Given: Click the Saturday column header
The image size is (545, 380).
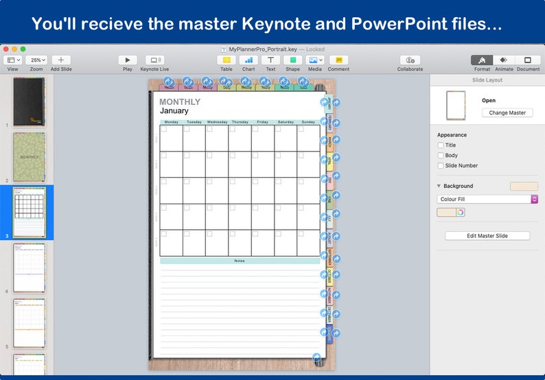Looking at the screenshot, I should coord(286,122).
